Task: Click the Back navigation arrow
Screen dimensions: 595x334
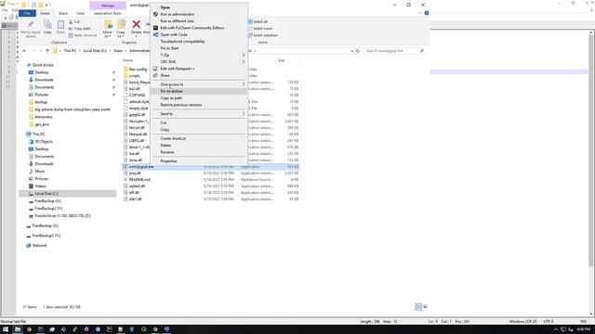Action: [x=25, y=51]
